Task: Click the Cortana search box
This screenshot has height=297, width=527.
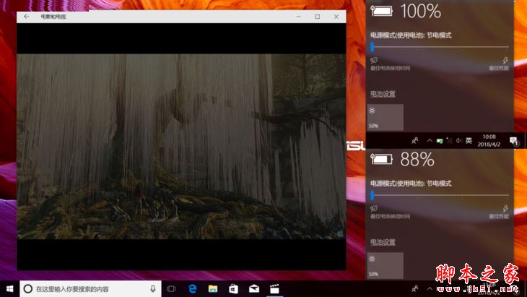Action: (90, 289)
